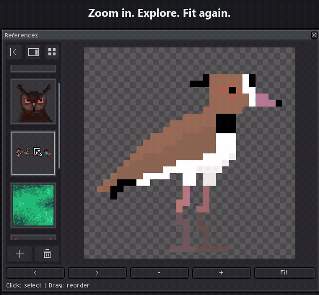
Task: Select the partially visible top thumbnail
Action: coord(33,69)
